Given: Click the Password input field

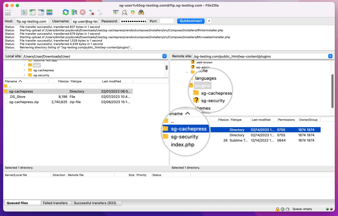Looking at the screenshot, I should (x=133, y=21).
